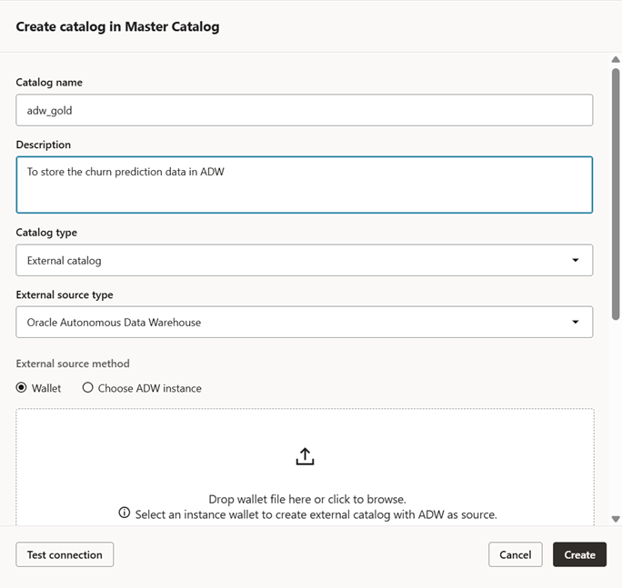Image resolution: width=622 pixels, height=588 pixels.
Task: Click the scrollbar down arrow
Action: click(615, 519)
